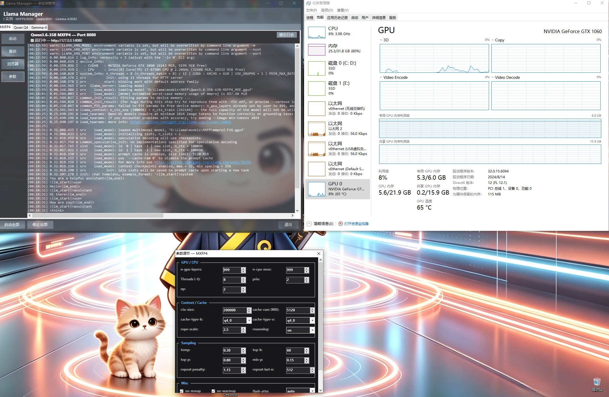Select 磁盘 0 (C: D:) performance item
The image size is (609, 397).
pos(337,68)
